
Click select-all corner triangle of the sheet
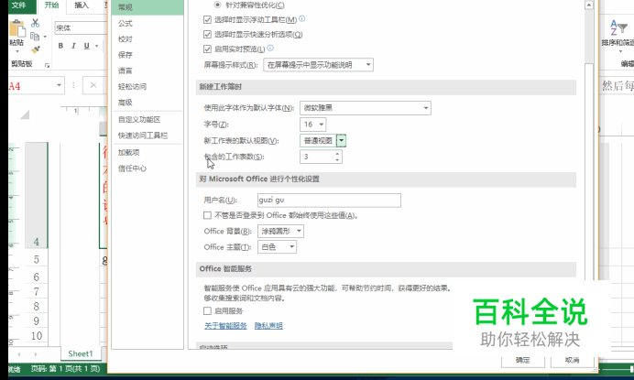25,114
